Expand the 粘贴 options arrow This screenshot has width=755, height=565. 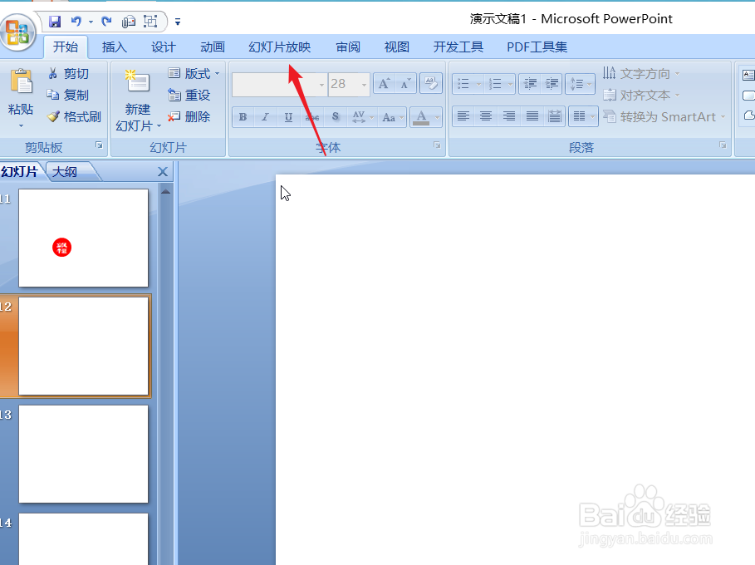pyautogui.click(x=21, y=126)
